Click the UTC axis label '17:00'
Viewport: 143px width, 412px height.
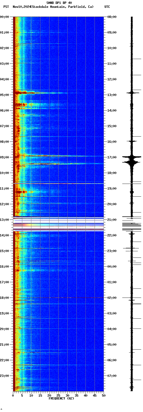(x=112, y=157)
